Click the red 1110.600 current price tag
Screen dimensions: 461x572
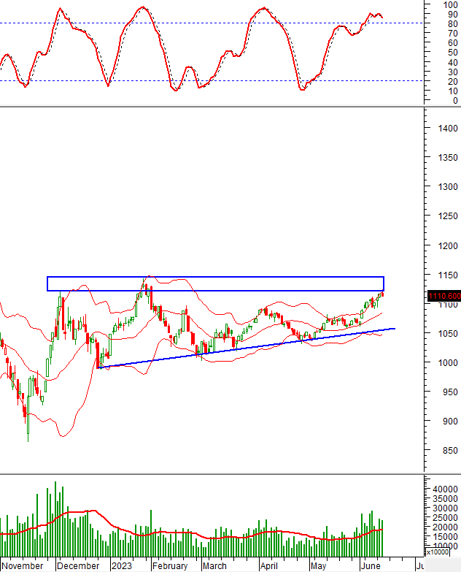[443, 296]
